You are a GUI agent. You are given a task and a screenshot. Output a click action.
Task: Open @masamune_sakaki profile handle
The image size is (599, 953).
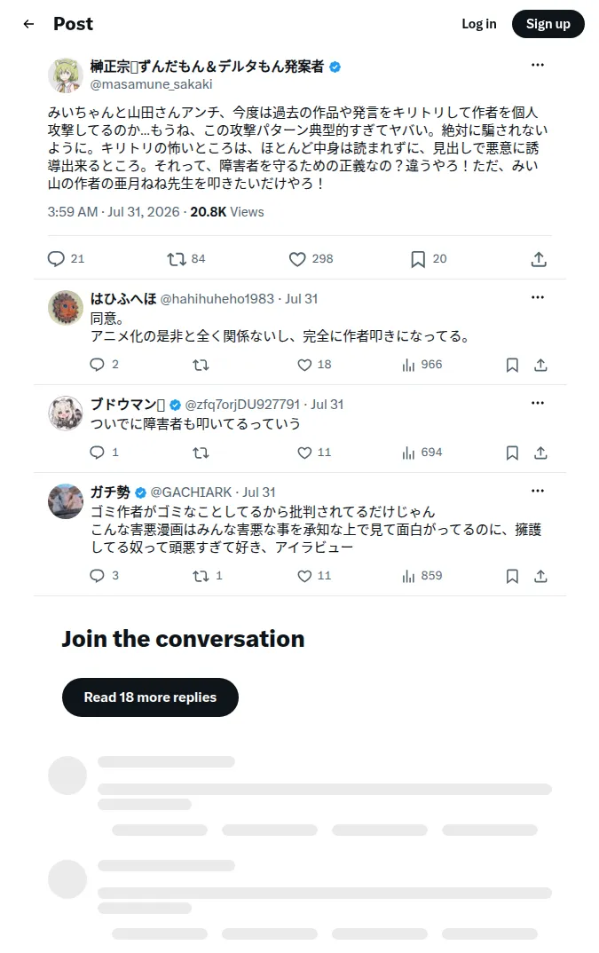(x=152, y=84)
